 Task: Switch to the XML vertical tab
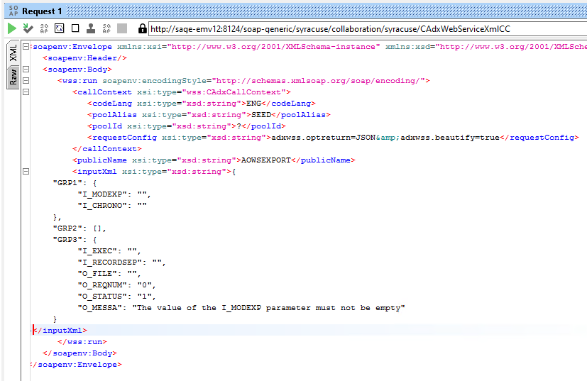[x=13, y=53]
